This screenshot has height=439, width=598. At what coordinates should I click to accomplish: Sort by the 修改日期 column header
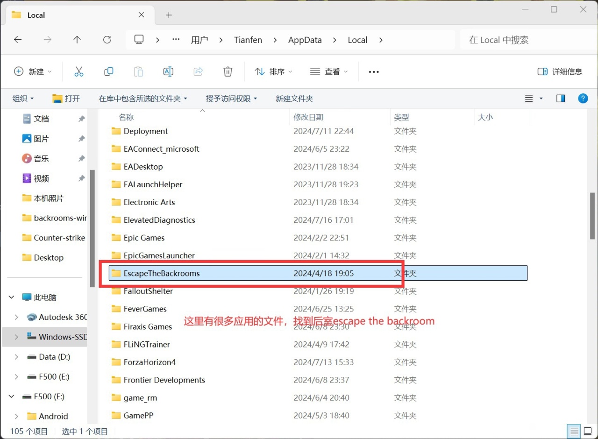[308, 117]
